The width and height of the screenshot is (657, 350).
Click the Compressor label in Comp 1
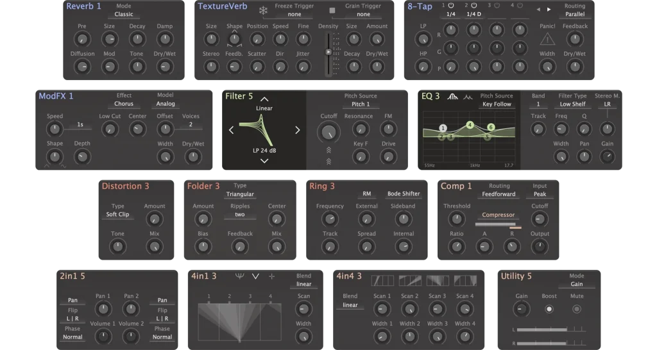(x=499, y=215)
